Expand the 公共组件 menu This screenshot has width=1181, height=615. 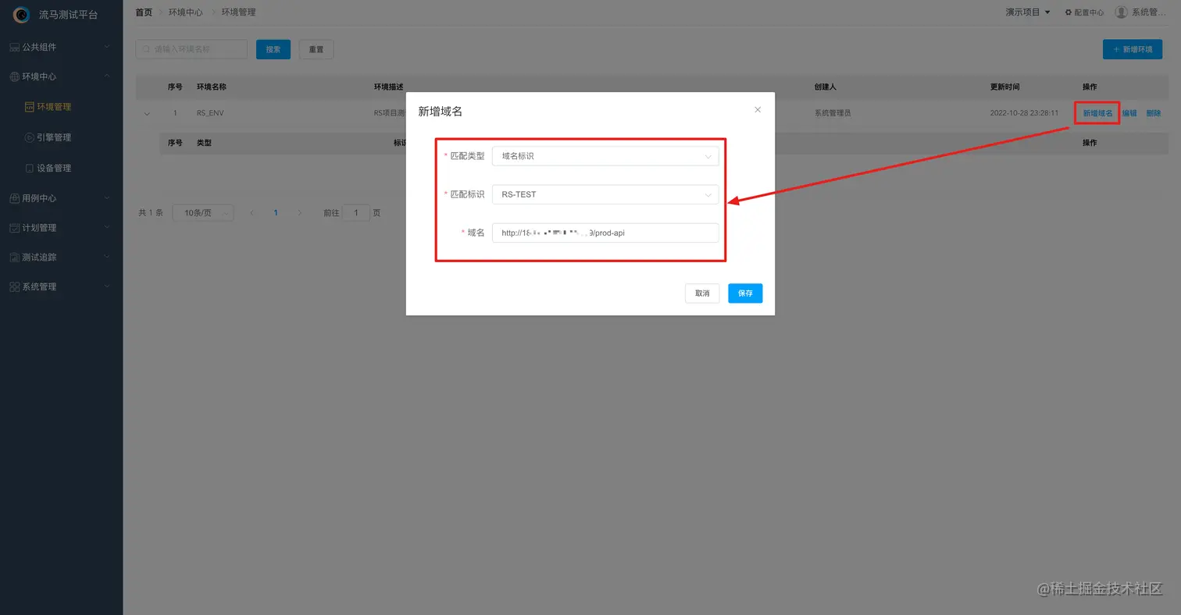(x=107, y=47)
